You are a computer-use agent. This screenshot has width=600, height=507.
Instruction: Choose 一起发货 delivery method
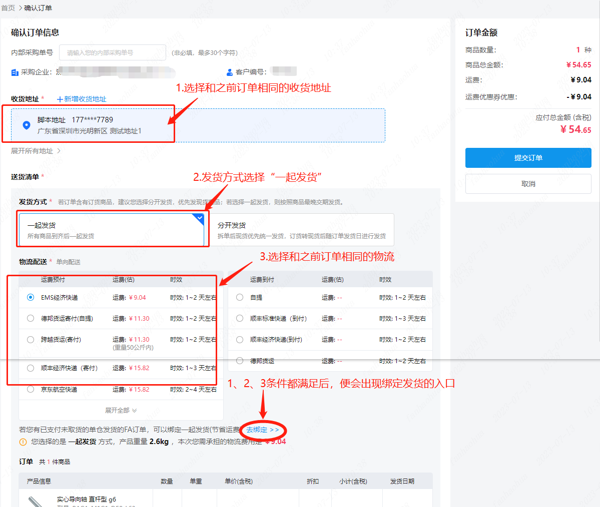tap(111, 230)
